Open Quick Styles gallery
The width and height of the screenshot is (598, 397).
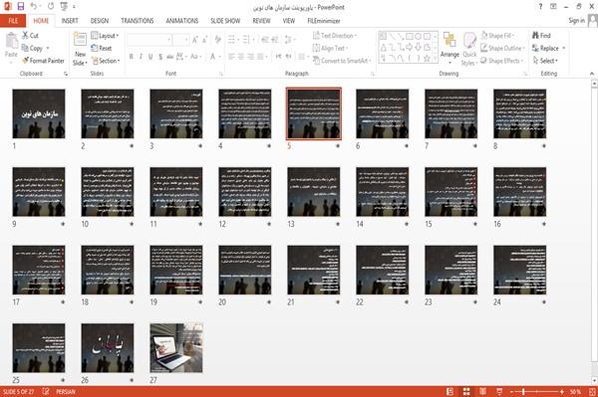pyautogui.click(x=469, y=49)
